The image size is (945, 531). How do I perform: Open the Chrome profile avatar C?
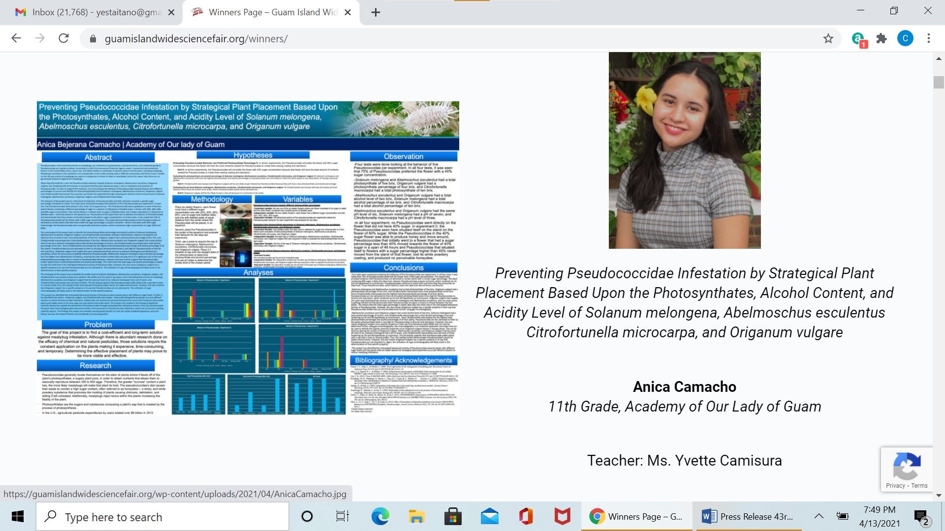[905, 38]
